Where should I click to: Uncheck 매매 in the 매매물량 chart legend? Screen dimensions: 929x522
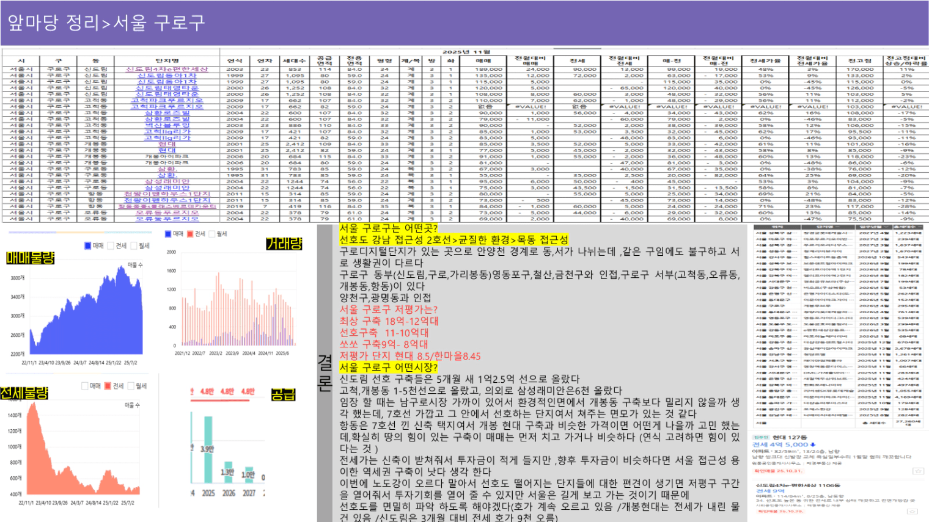88,245
